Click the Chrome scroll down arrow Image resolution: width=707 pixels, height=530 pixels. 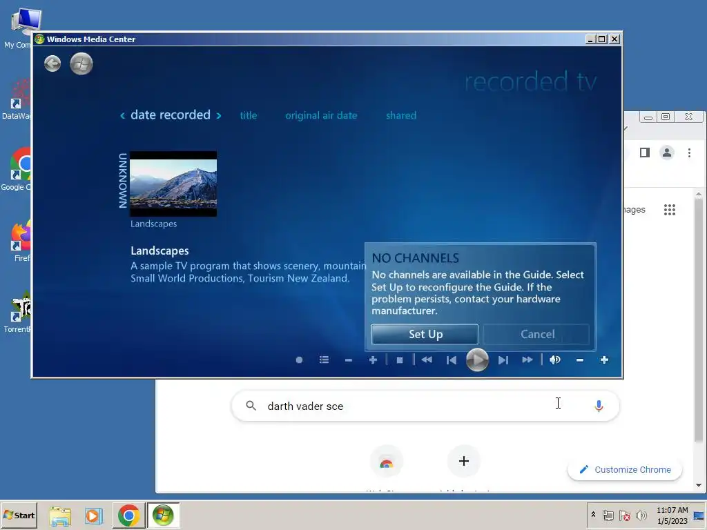[699, 485]
